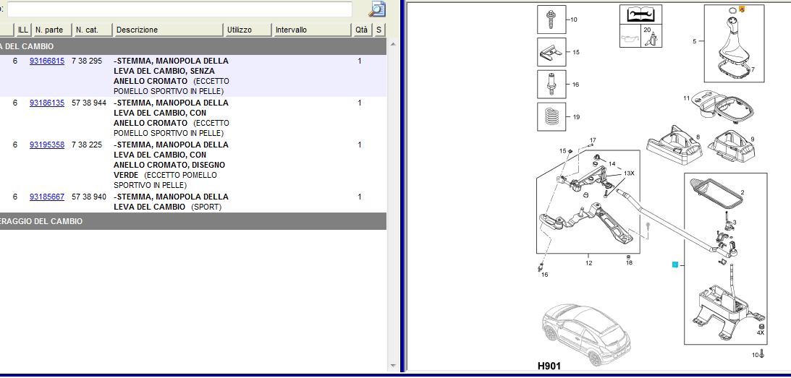Click the Qtà column header

[x=362, y=30]
